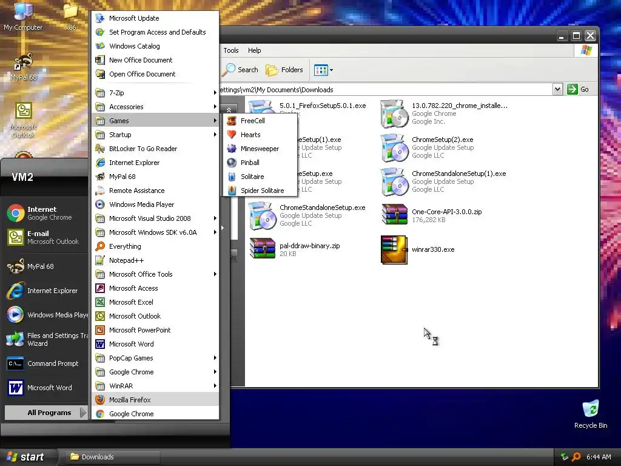Expand Microsoft Visual Studio 2008 folder
This screenshot has height=466, width=621.
pos(155,218)
